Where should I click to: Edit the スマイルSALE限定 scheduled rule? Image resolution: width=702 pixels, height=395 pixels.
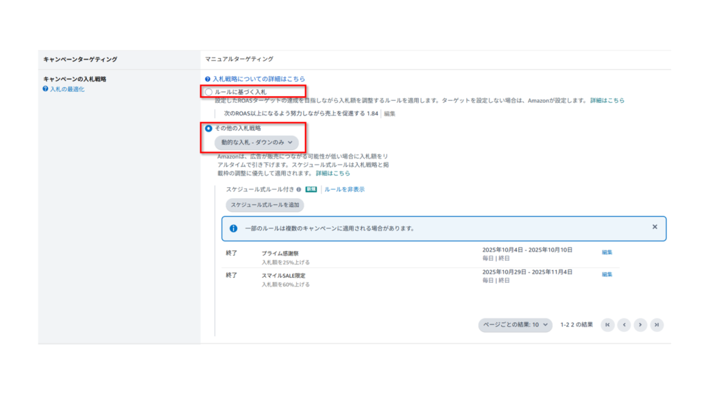607,275
